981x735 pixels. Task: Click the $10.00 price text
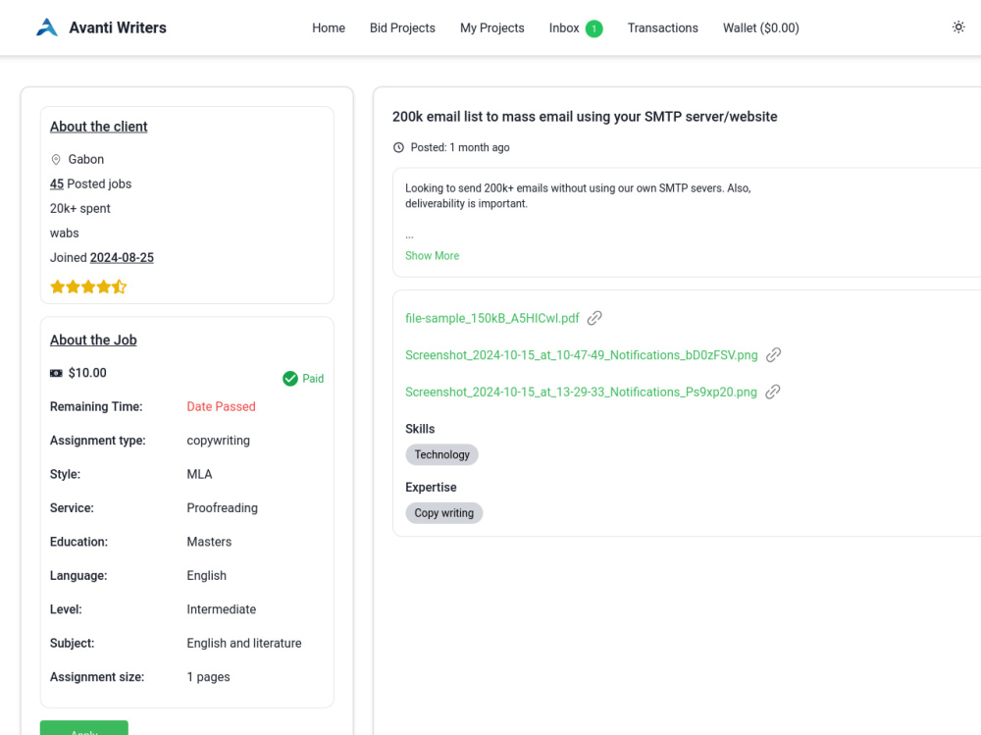(87, 373)
